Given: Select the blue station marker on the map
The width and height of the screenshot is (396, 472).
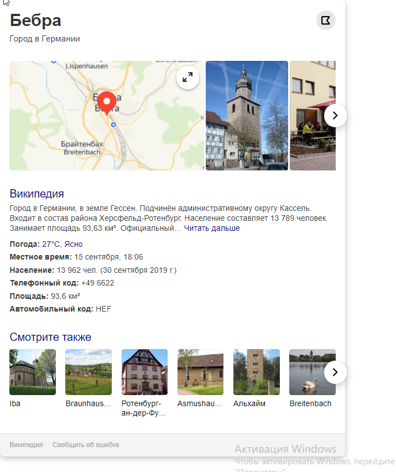Looking at the screenshot, I should (113, 125).
